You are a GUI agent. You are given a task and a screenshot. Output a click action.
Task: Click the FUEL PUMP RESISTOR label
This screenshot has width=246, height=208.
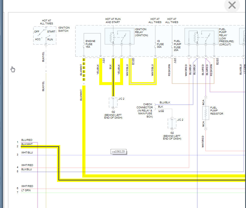click(x=217, y=111)
